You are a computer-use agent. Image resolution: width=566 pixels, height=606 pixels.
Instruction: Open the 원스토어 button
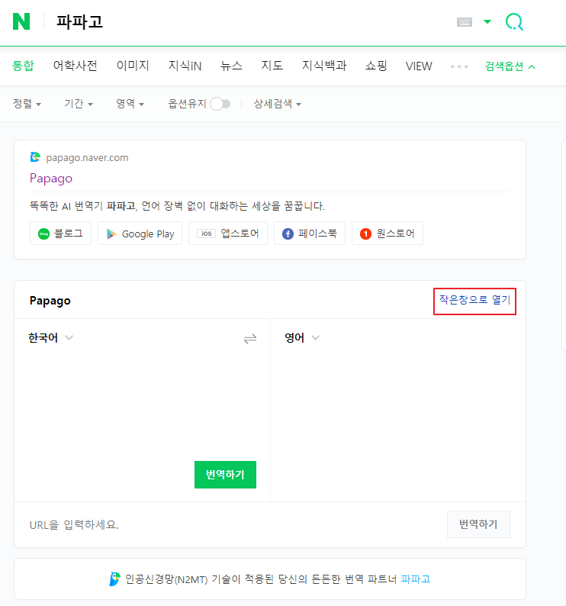[x=387, y=233]
